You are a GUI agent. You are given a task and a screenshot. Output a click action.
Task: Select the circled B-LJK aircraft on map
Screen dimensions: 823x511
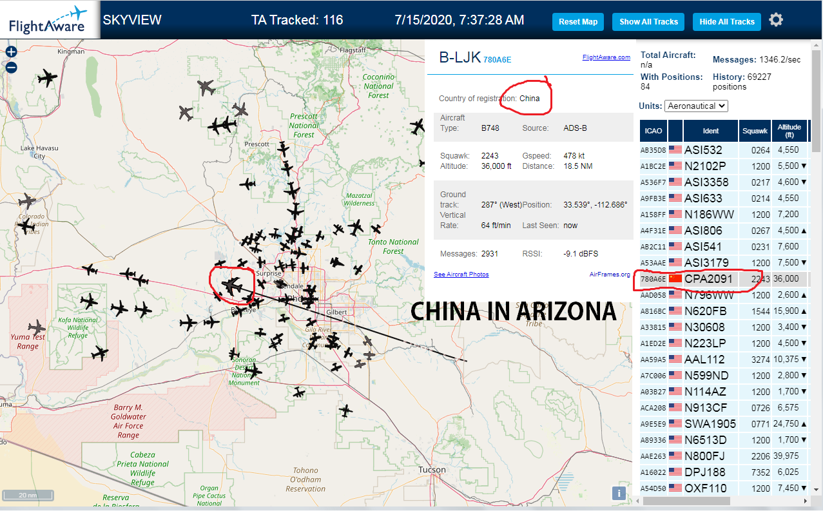click(x=231, y=284)
